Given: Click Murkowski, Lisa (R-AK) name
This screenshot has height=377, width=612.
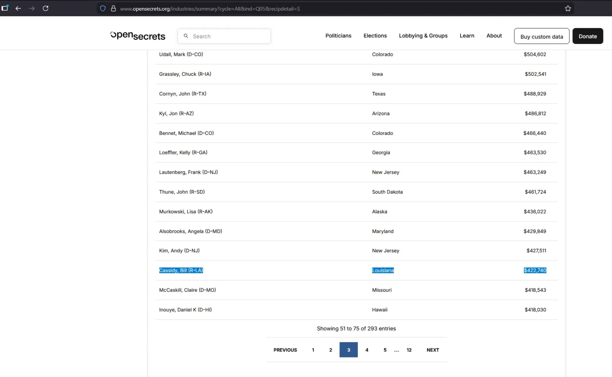Looking at the screenshot, I should pyautogui.click(x=186, y=212).
